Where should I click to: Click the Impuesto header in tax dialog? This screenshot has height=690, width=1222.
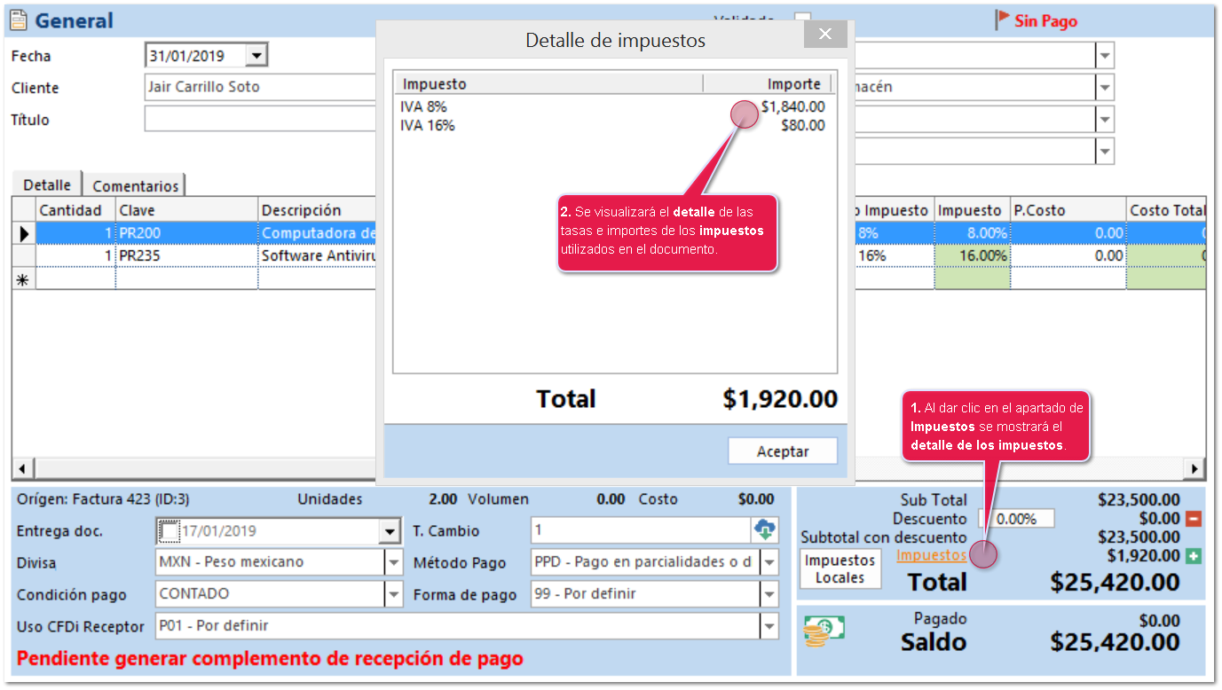tap(549, 84)
